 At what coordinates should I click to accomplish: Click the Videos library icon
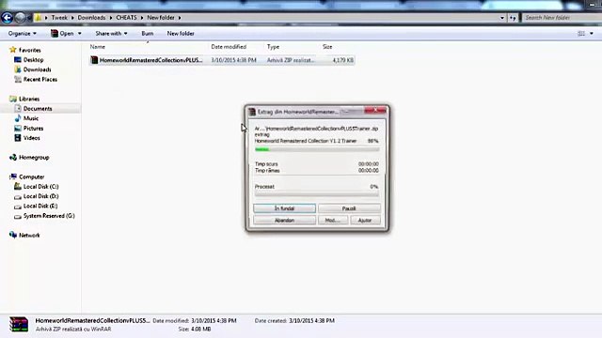18,138
